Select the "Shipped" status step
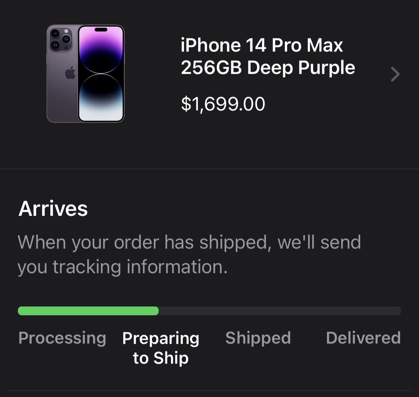Screen dimensions: 419x397 point(258,338)
